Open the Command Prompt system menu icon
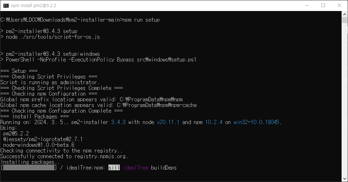 tap(6, 6)
